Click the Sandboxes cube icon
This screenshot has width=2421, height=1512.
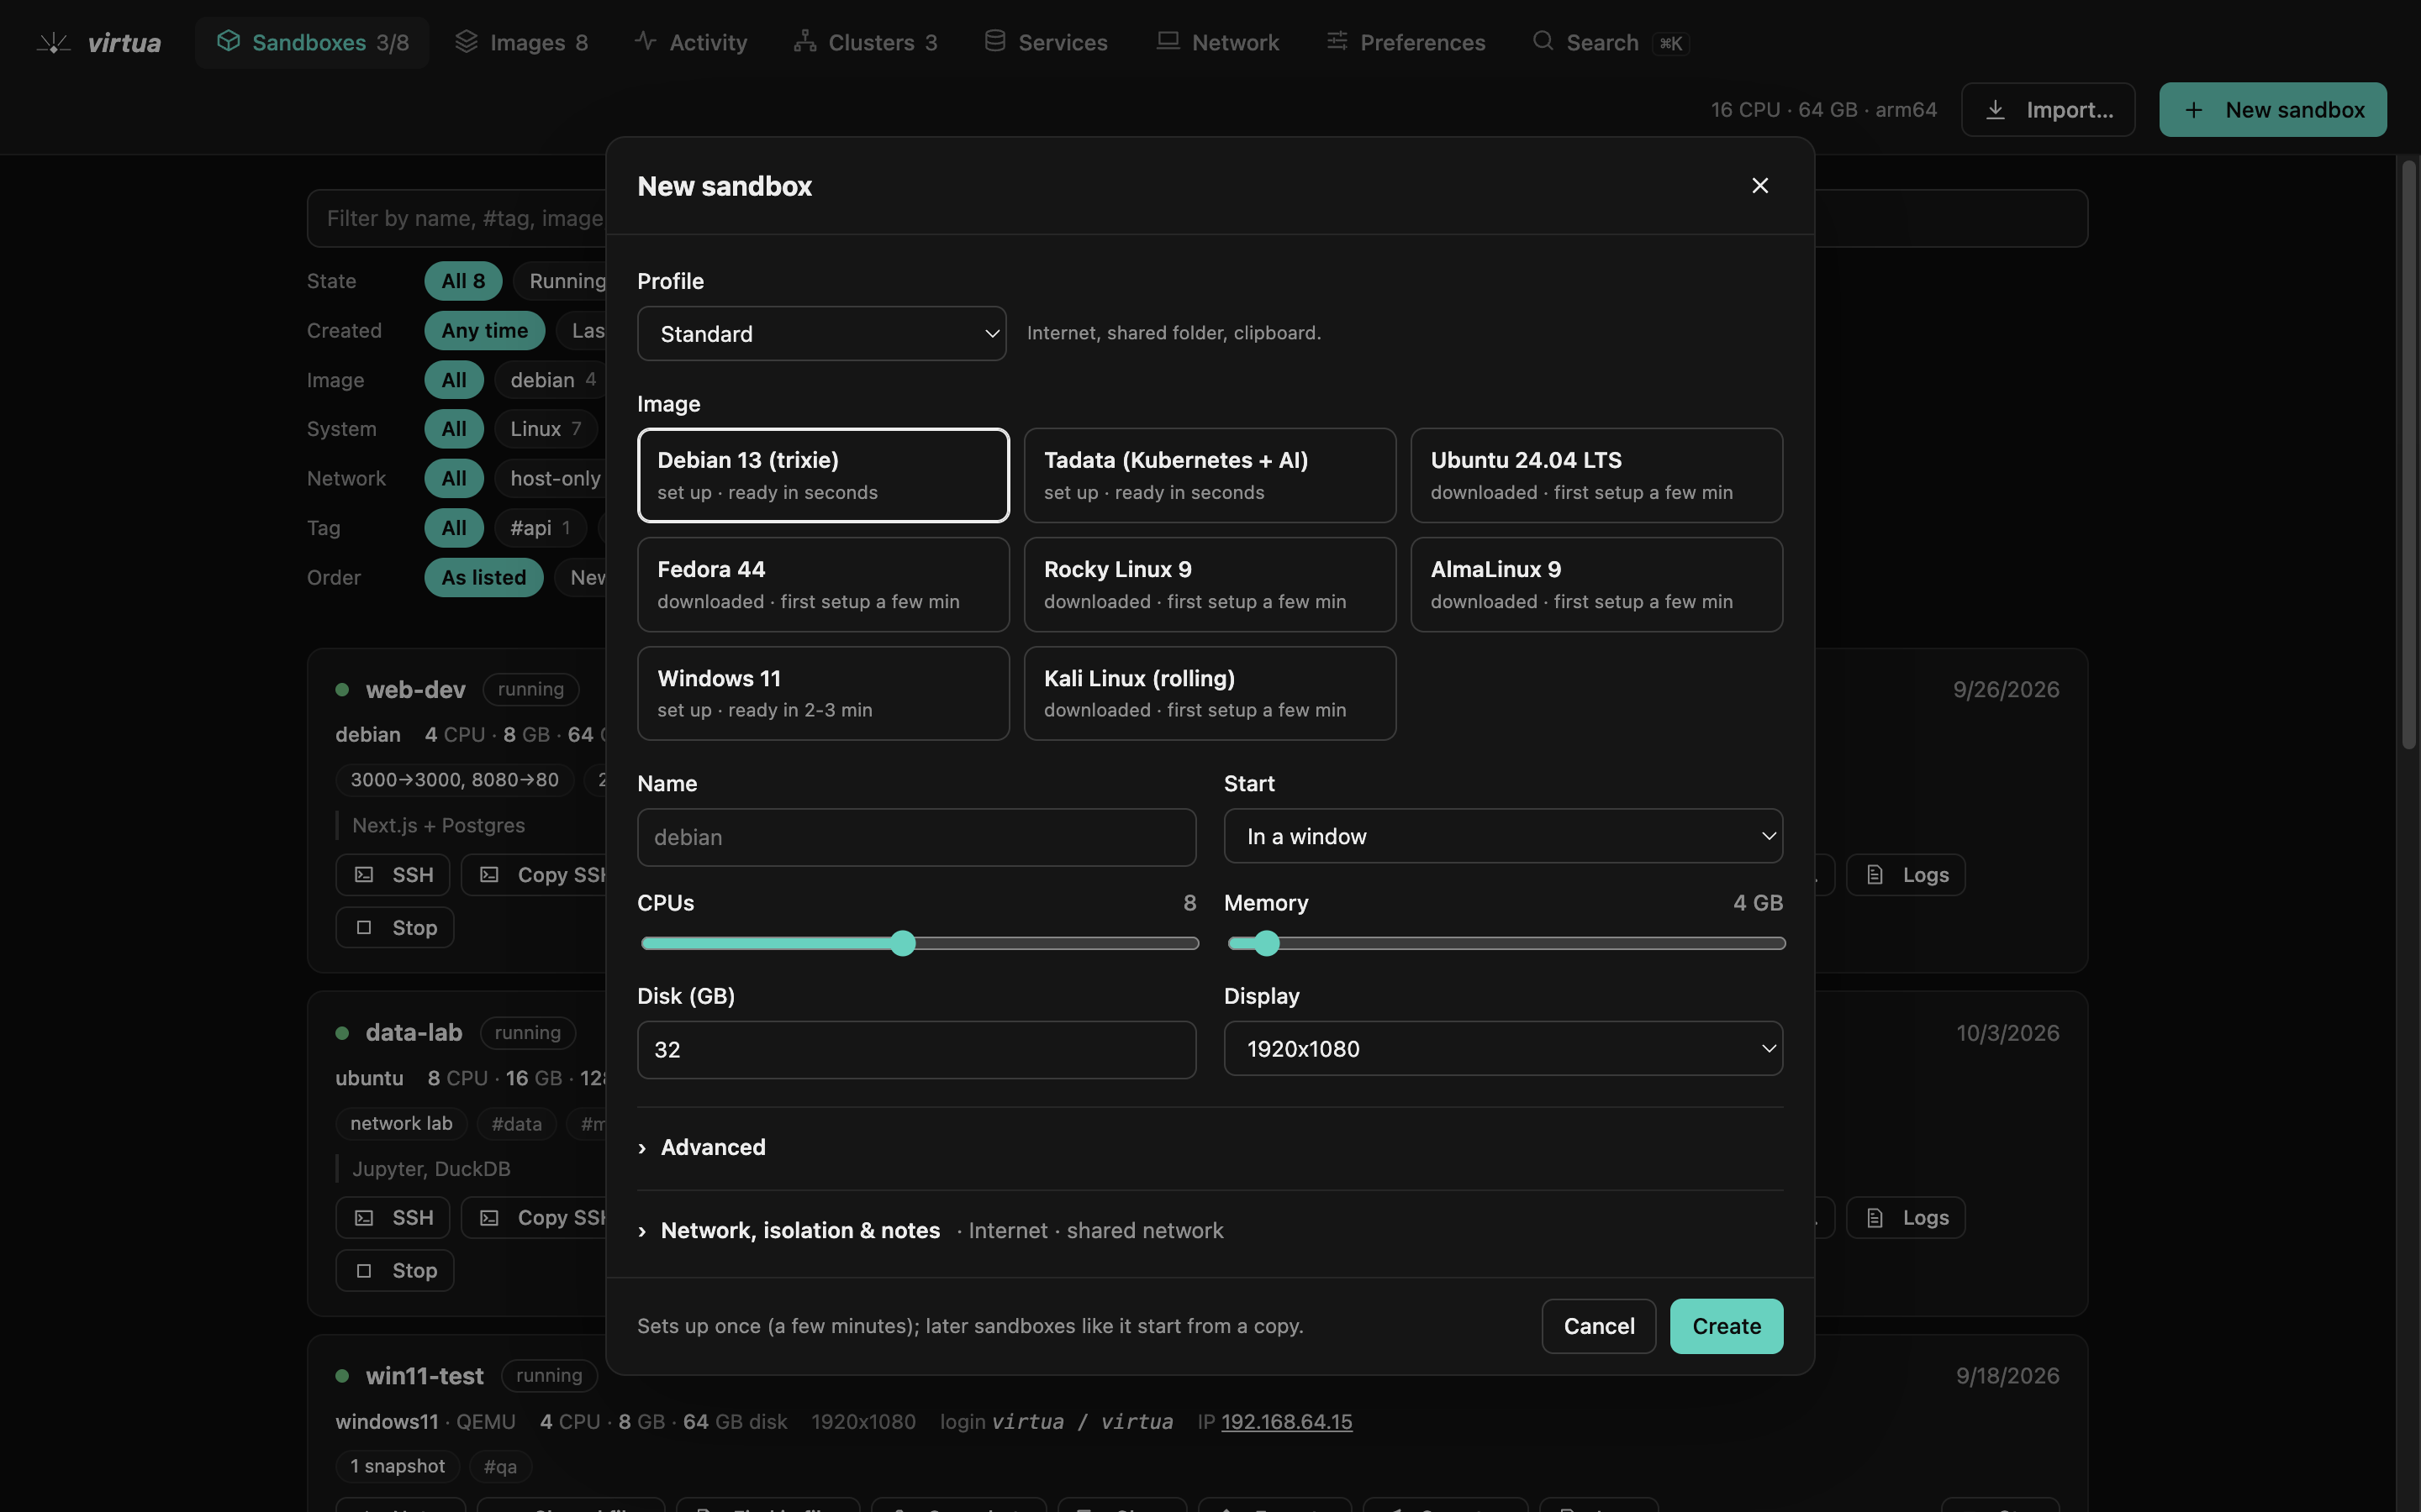(x=228, y=41)
